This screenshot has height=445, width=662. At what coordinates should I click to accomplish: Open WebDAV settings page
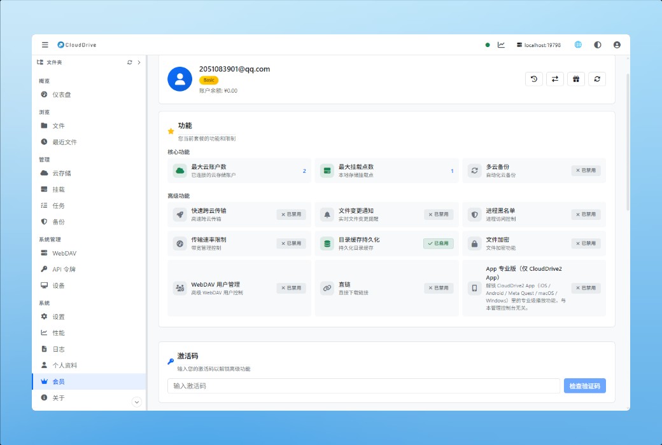point(89,253)
